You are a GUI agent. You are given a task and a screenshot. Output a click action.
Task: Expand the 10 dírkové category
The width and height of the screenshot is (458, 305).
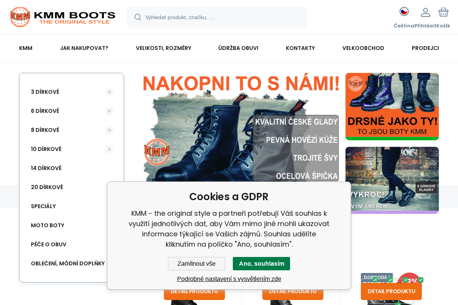coord(109,149)
